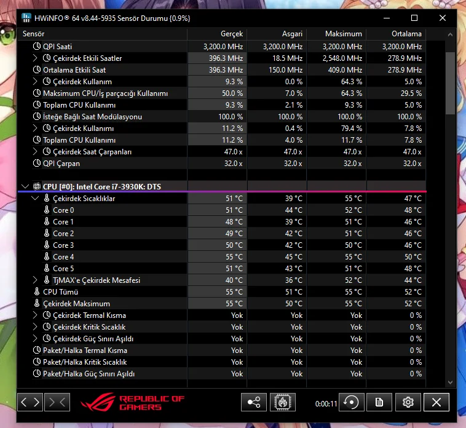Viewport: 466px width, 428px height.
Task: Click the 278.9 MHz average of Ortalama Etkili Saat
Action: coord(405,70)
